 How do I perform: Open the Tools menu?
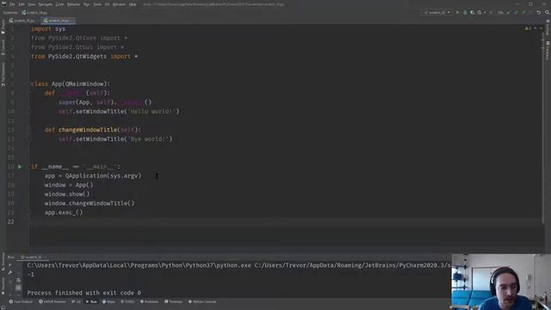97,4
